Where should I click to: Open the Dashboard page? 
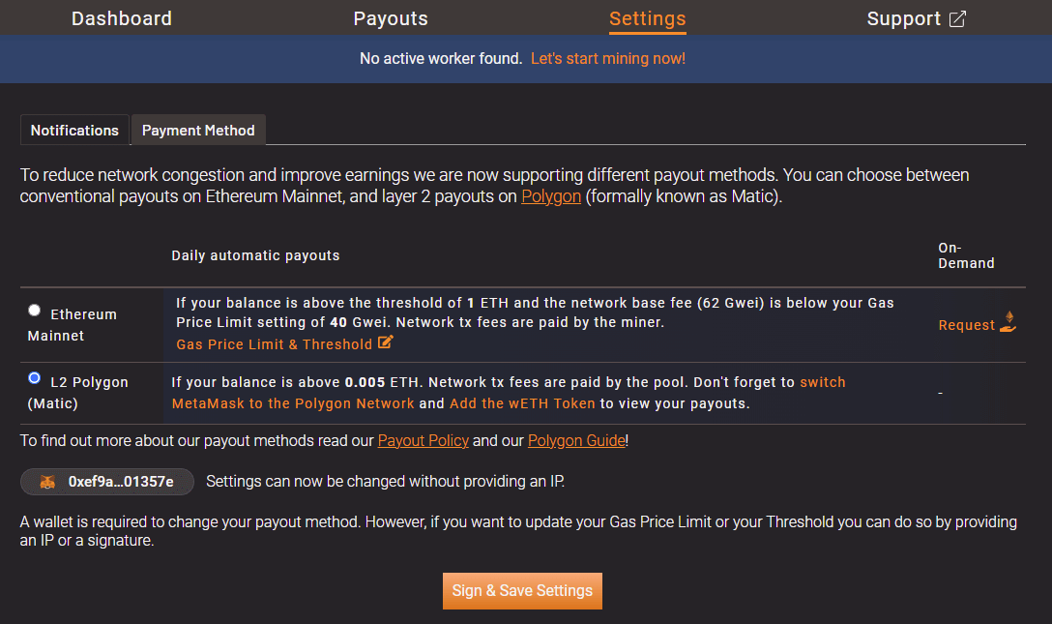[x=121, y=17]
